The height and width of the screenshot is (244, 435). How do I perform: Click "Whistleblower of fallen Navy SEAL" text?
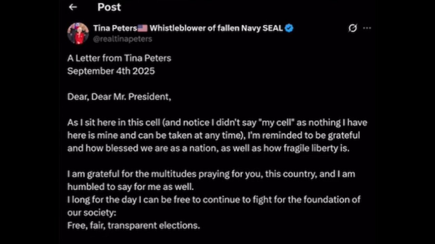[x=216, y=28]
